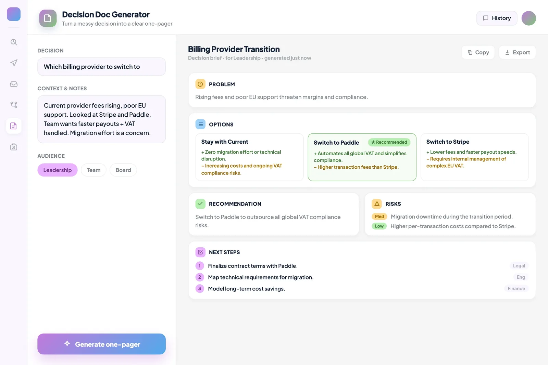Select the document generator sidebar icon

click(14, 126)
